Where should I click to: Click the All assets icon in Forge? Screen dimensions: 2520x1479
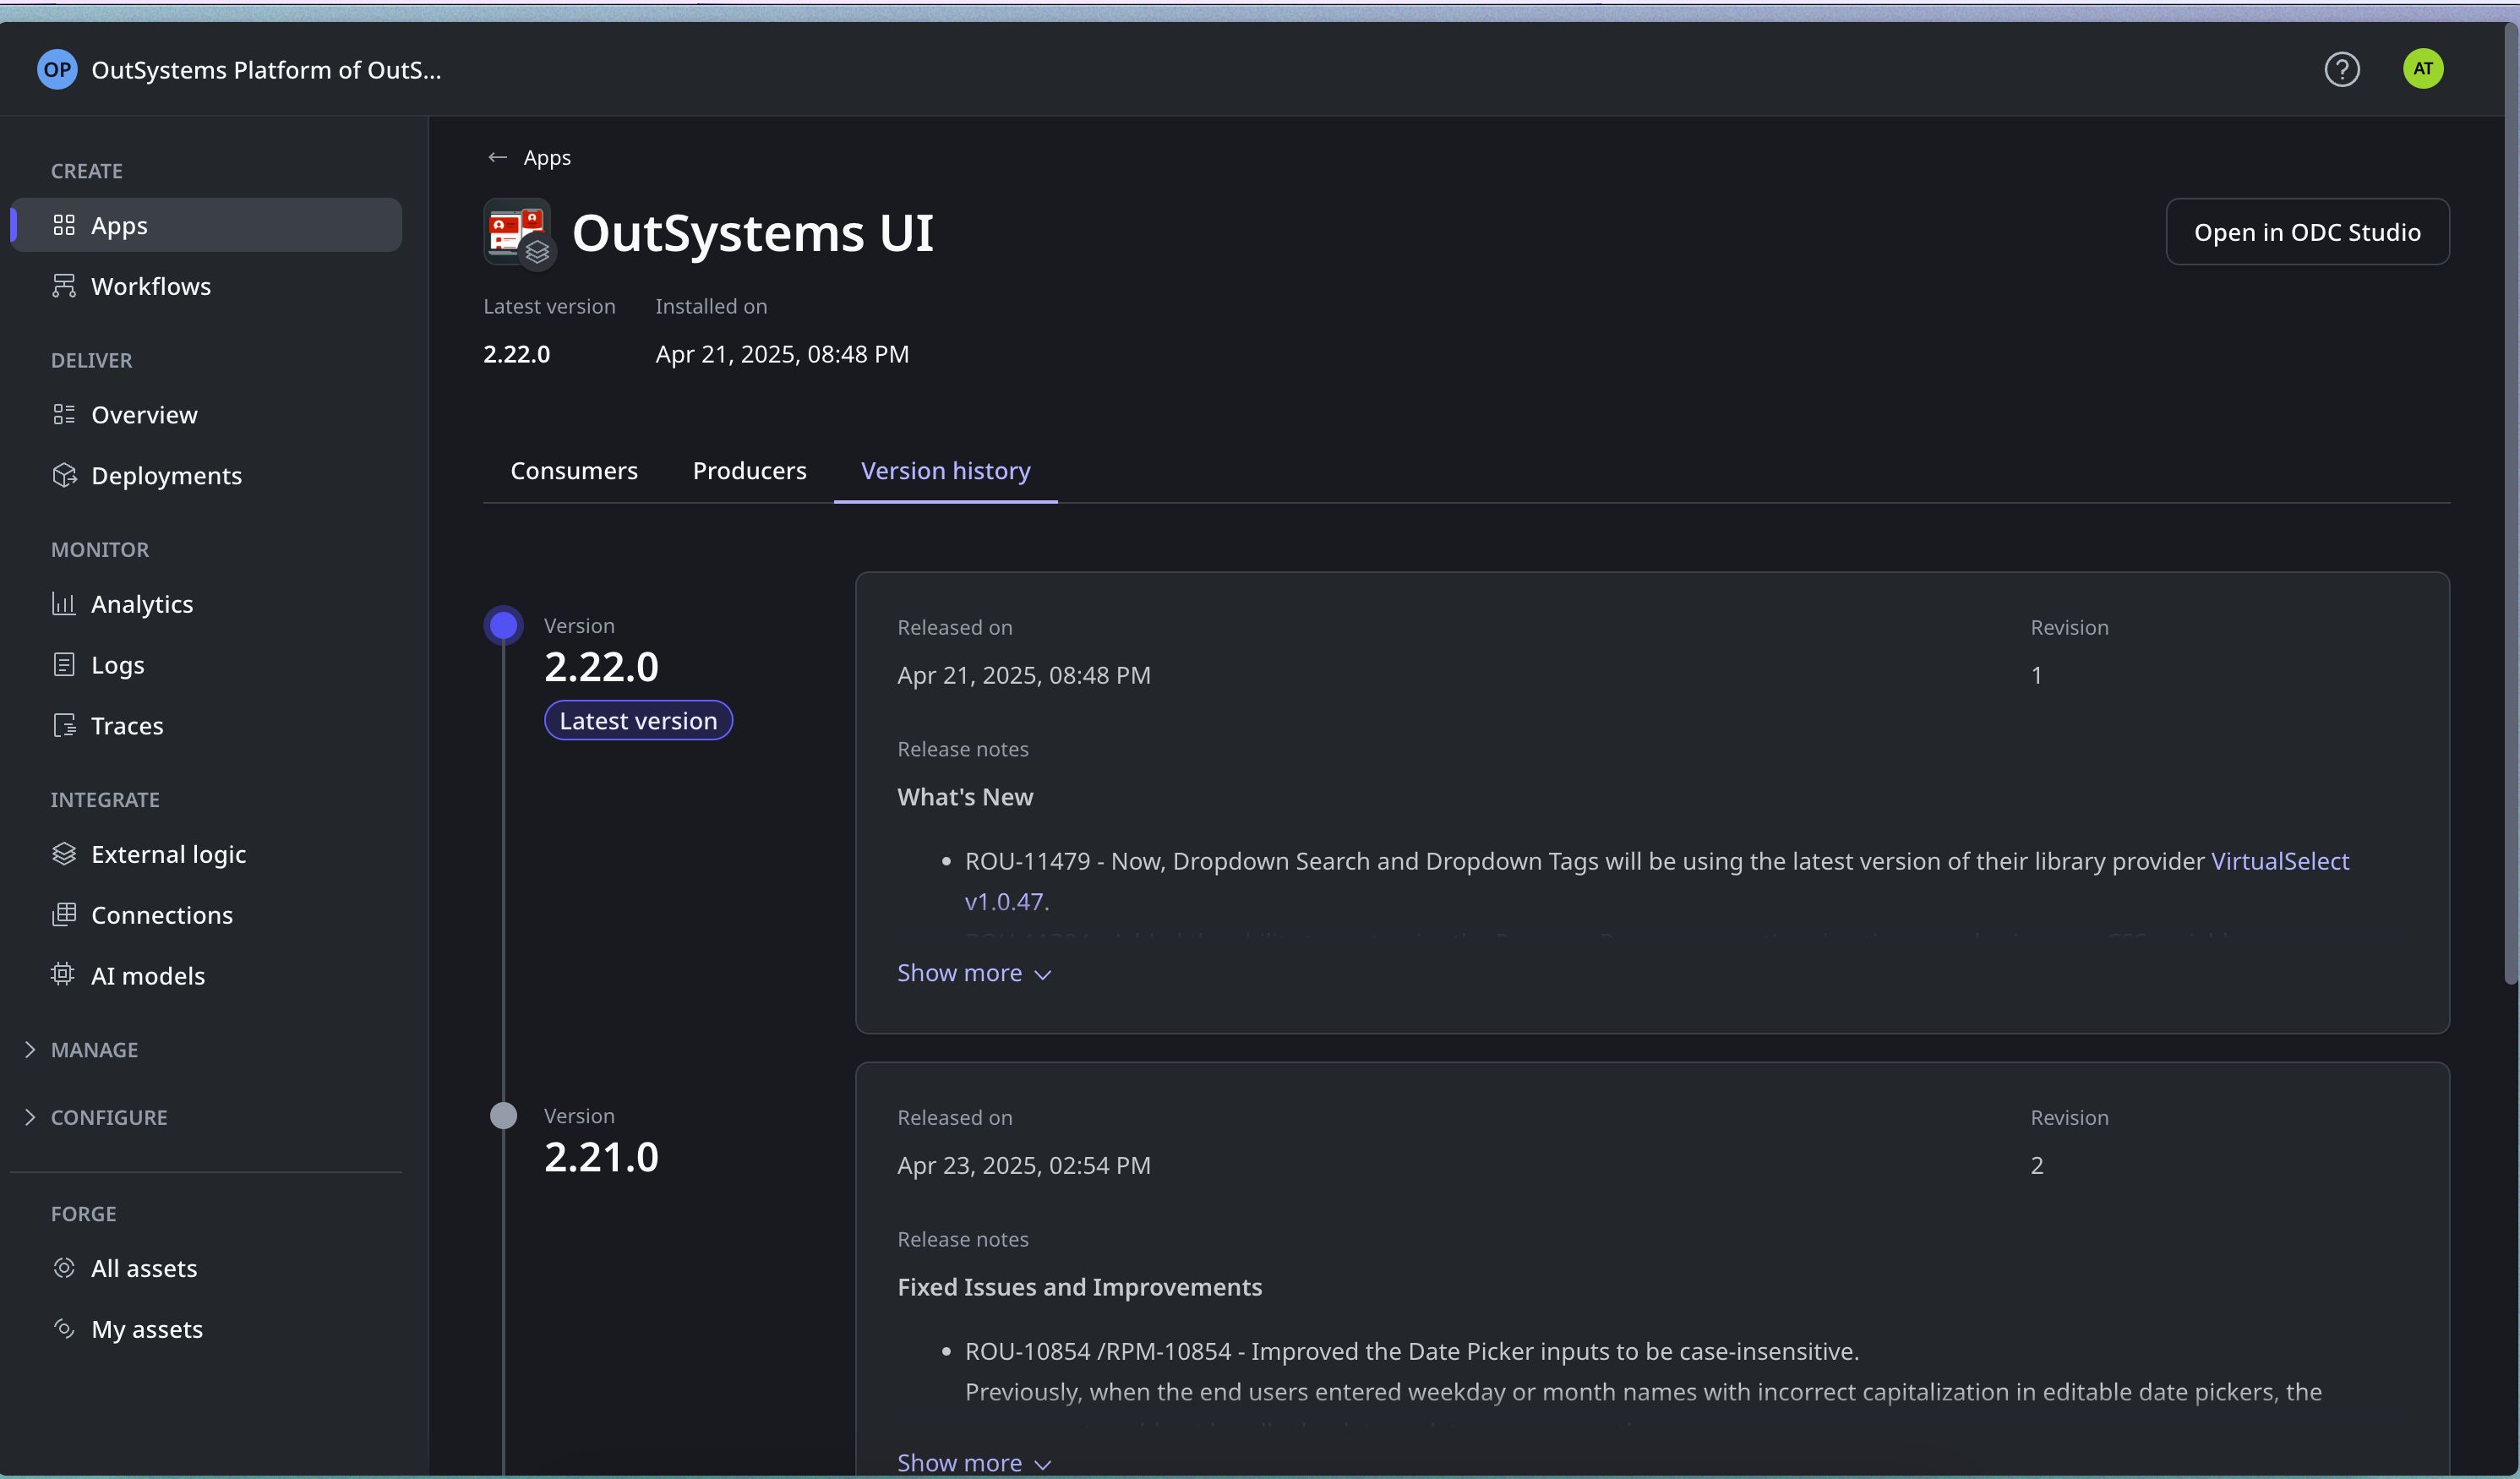(64, 1268)
